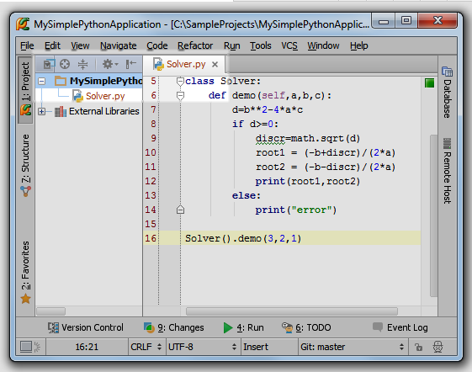
Task: Click the green inspection status square
Action: coord(430,82)
